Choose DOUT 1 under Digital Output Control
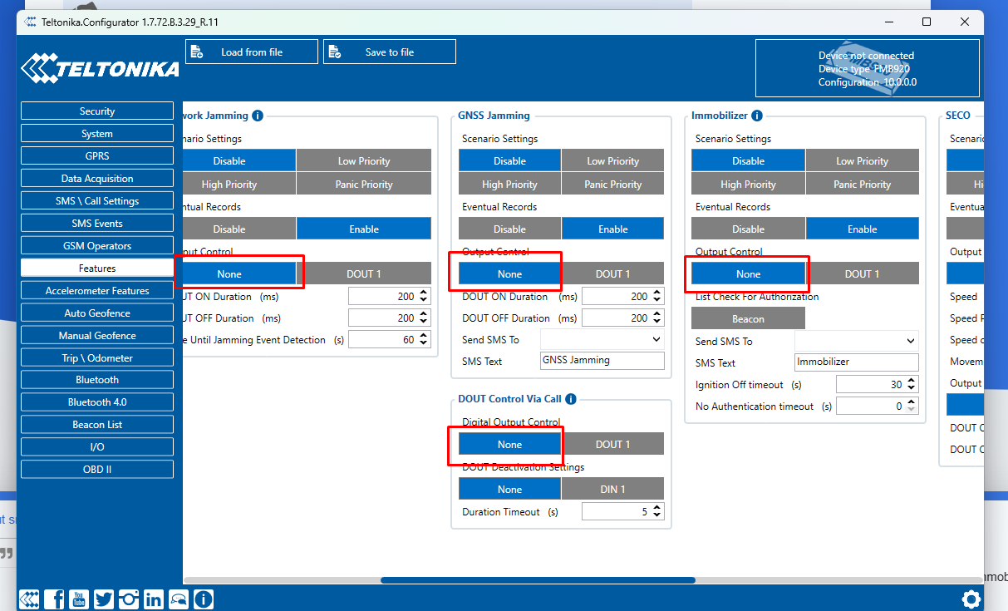Image resolution: width=1008 pixels, height=611 pixels. 613,445
